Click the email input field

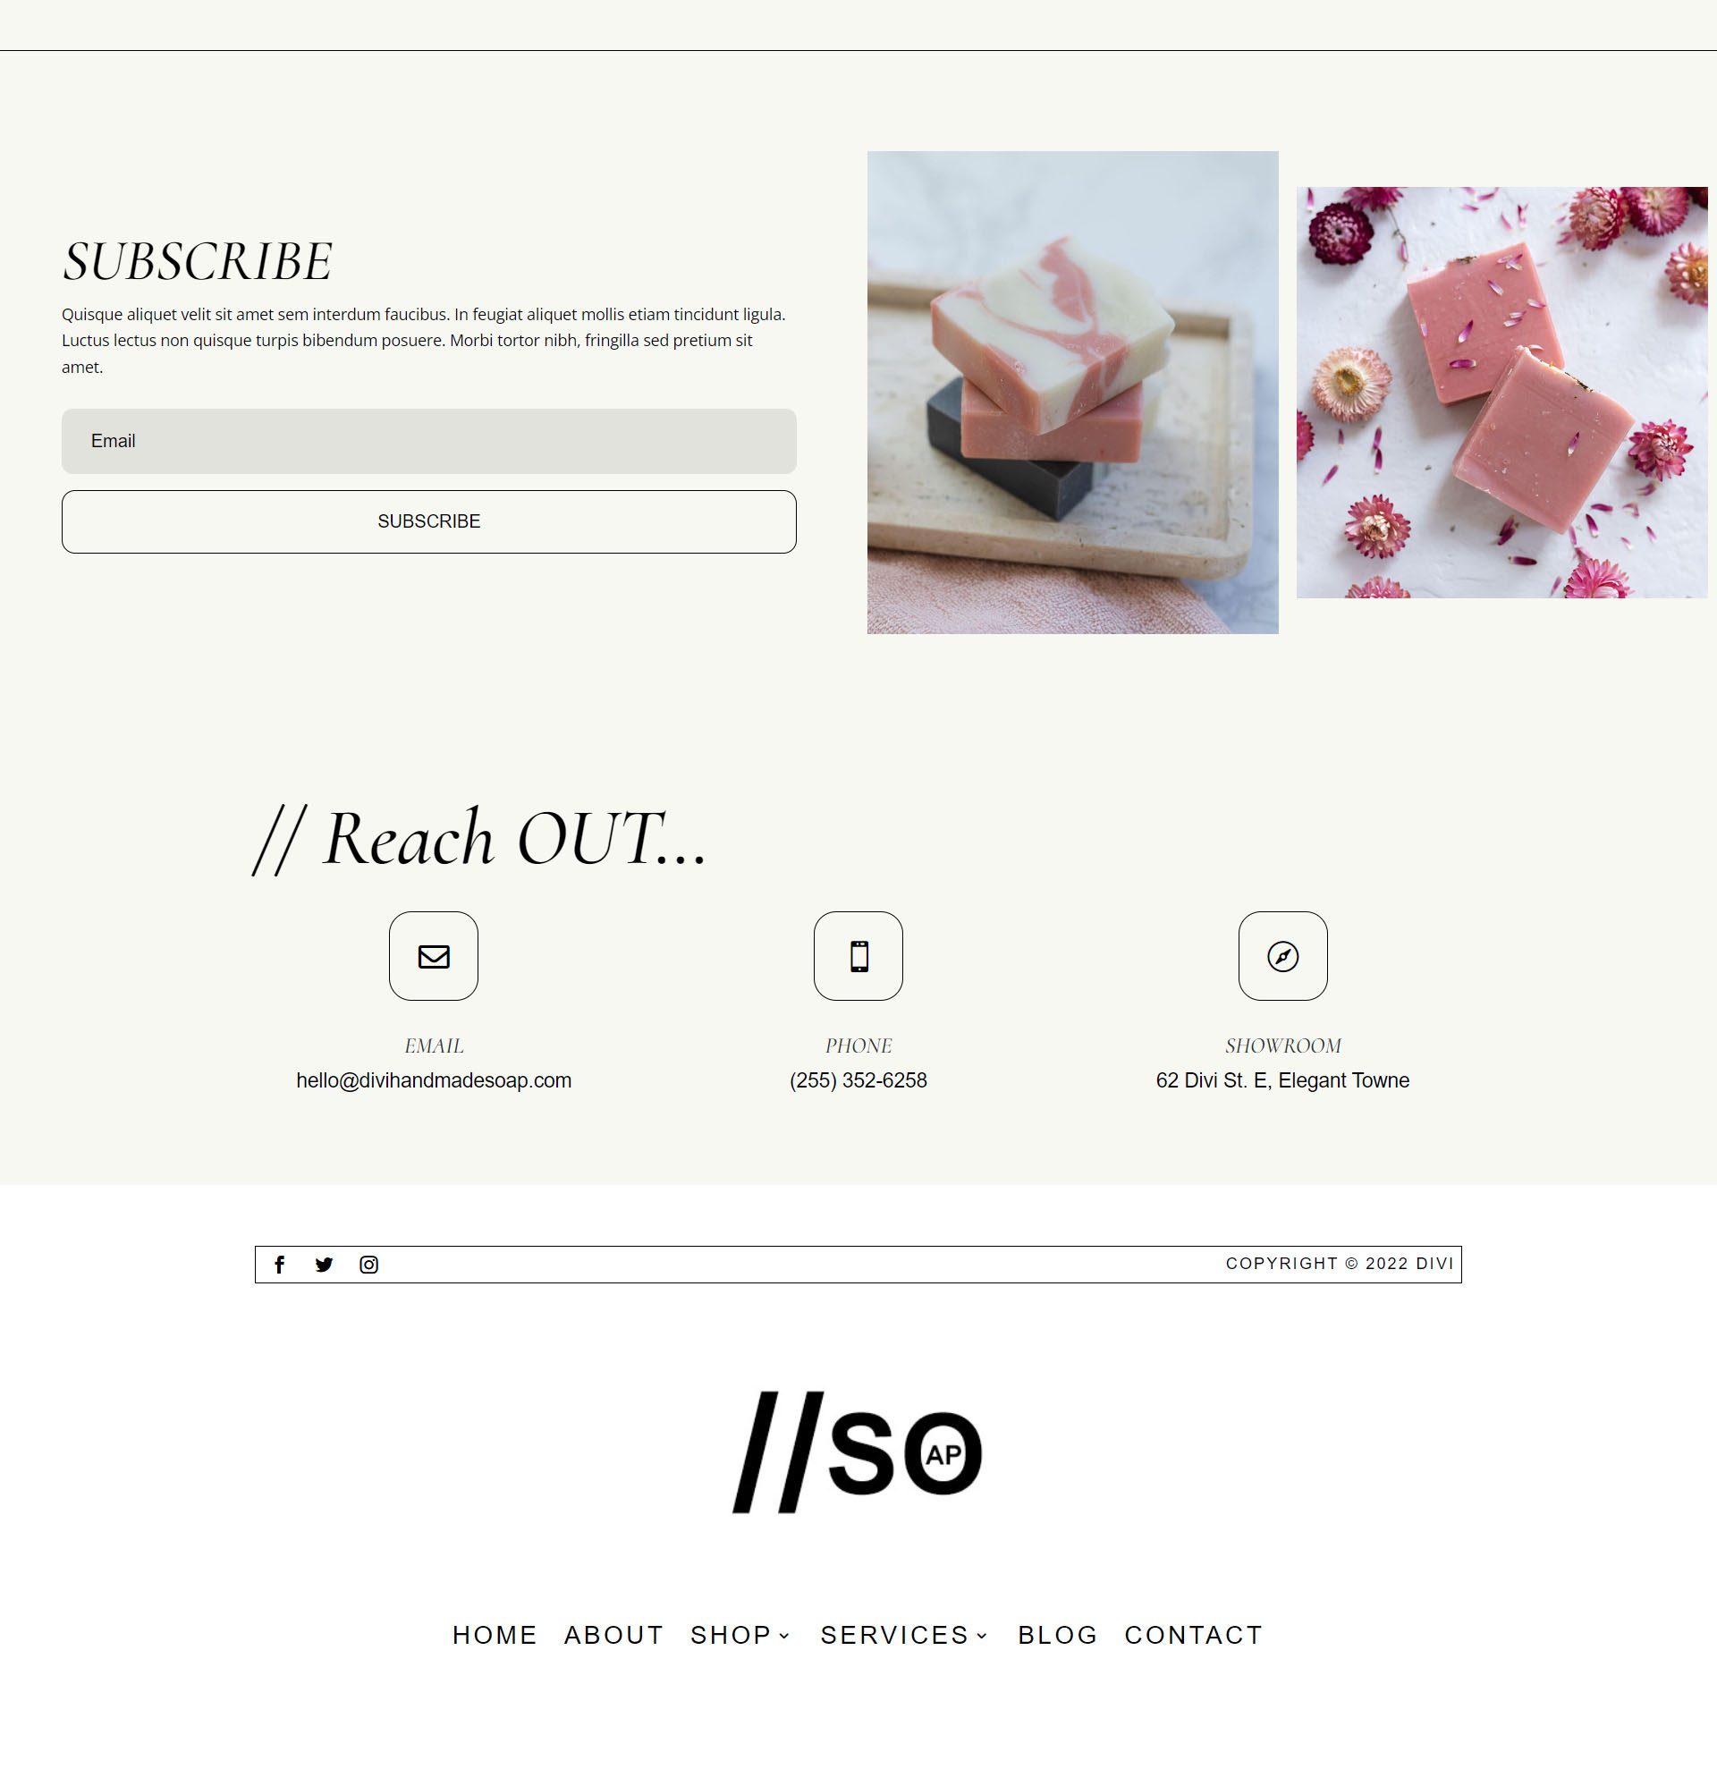coord(428,439)
